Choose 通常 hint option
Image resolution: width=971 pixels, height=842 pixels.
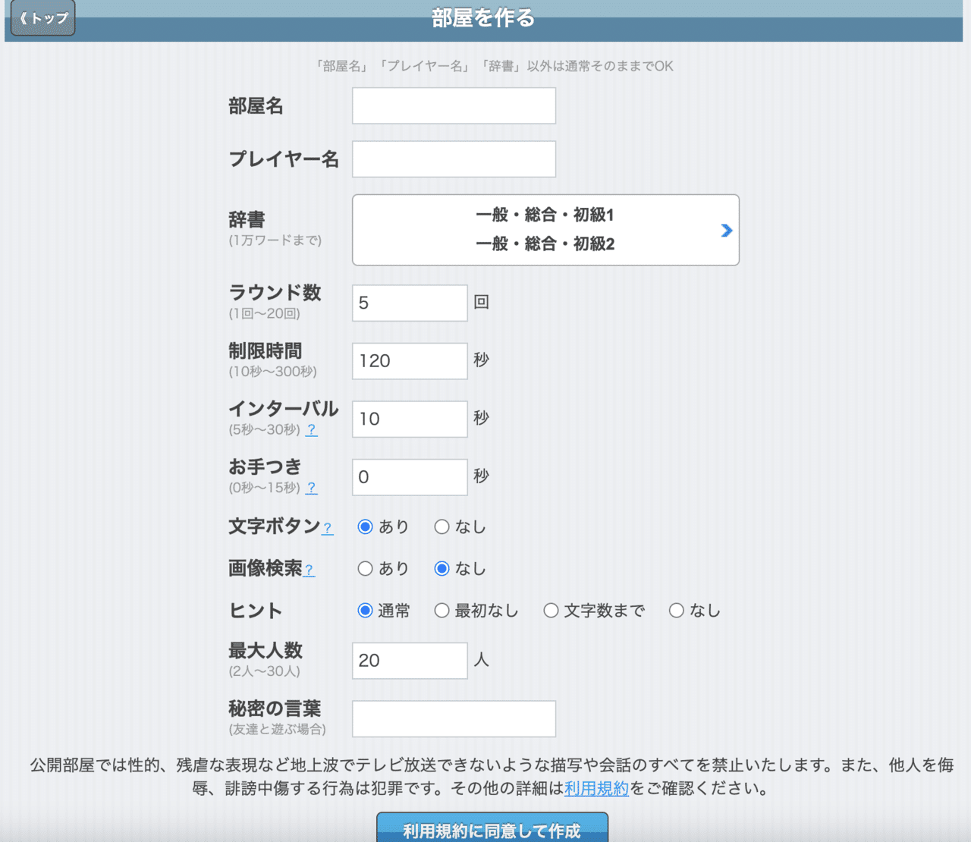tap(366, 611)
